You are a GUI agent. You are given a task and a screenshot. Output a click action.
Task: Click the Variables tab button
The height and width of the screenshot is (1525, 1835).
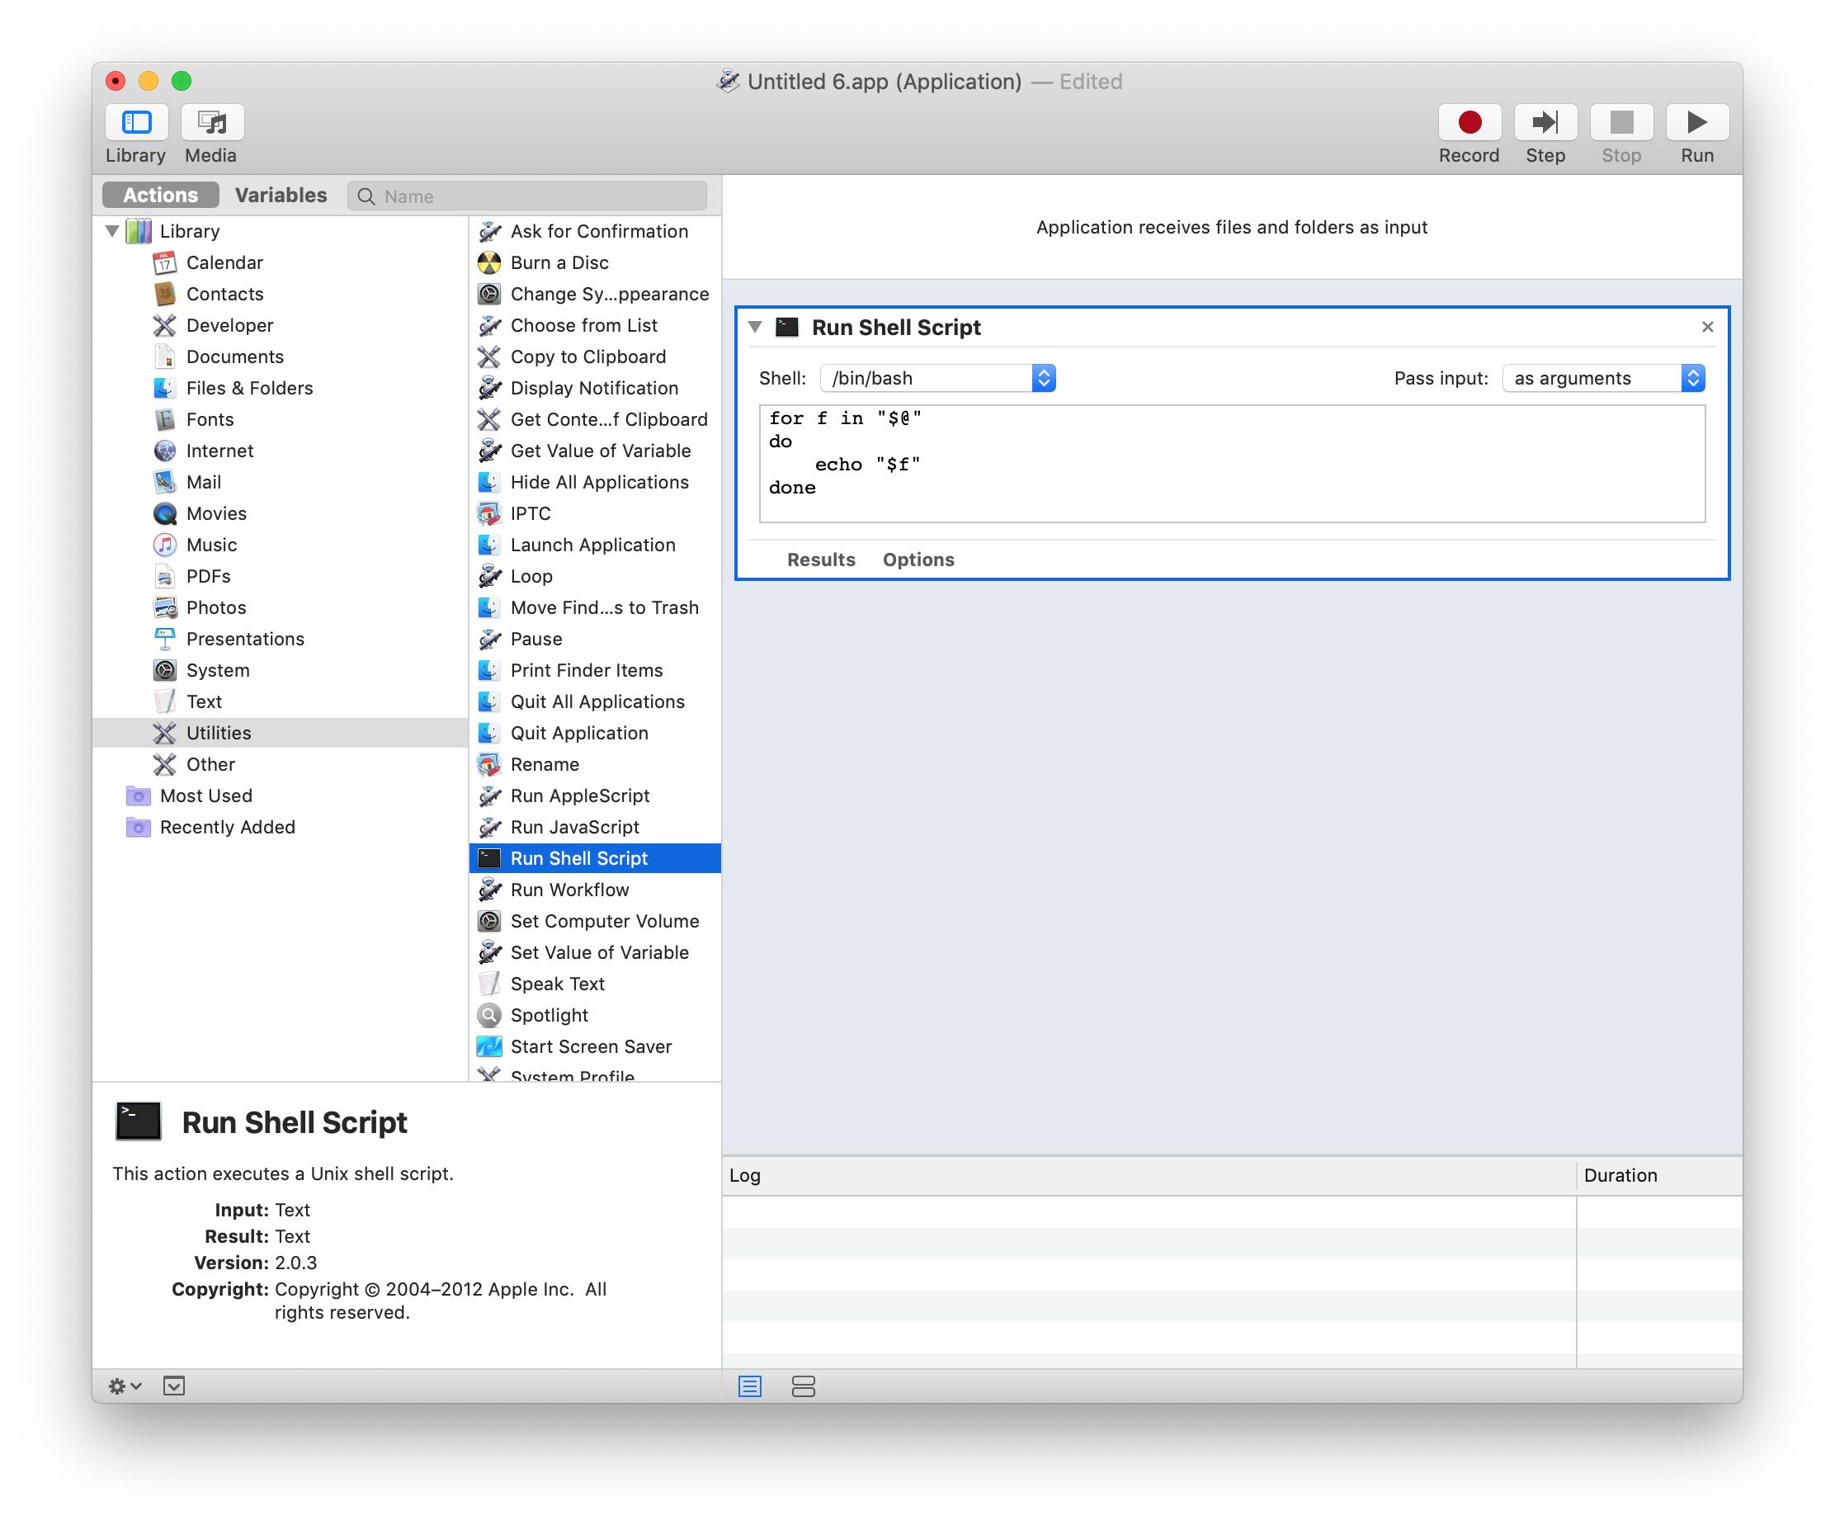(x=279, y=196)
